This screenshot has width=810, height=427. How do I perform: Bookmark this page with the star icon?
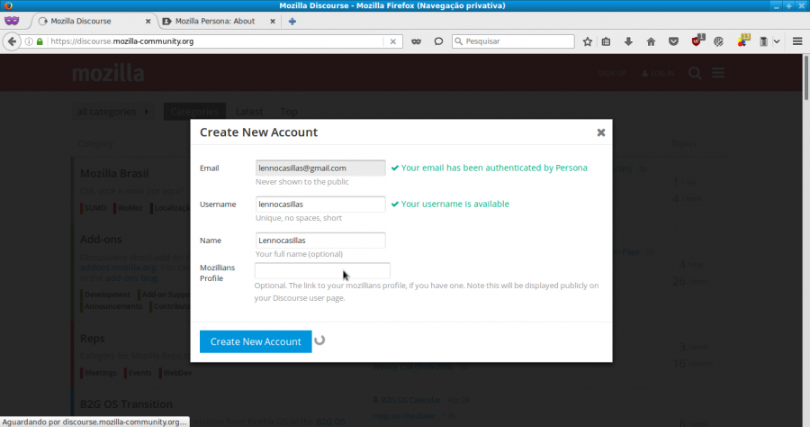pyautogui.click(x=588, y=41)
